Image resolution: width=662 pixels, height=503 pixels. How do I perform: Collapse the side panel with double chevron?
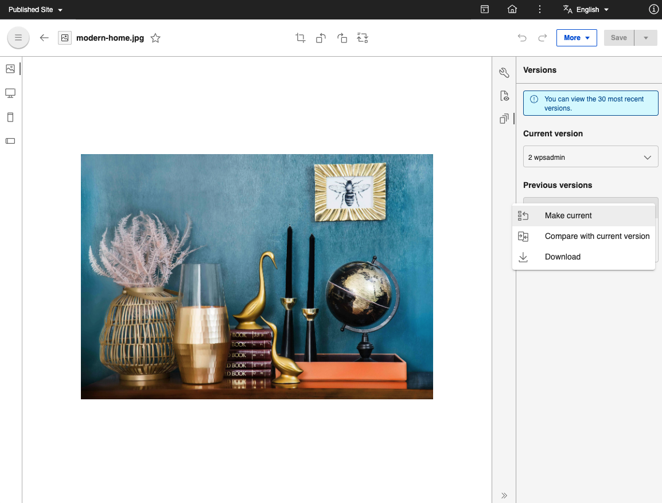[x=504, y=496]
